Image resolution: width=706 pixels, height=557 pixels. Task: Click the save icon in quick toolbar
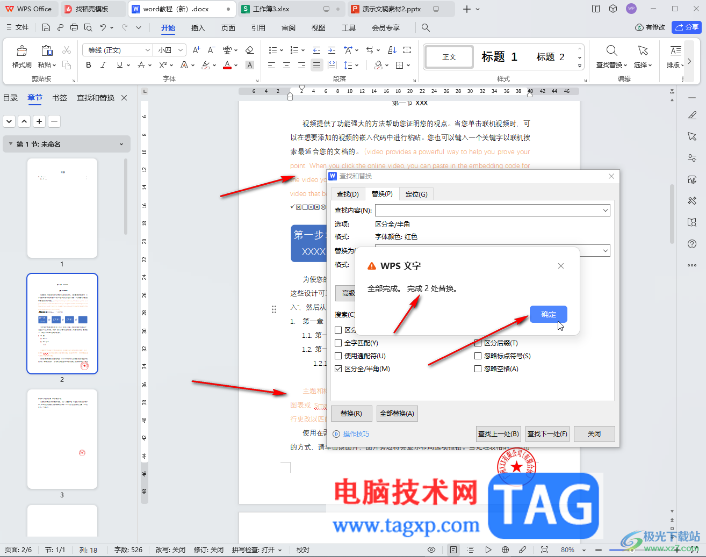[46, 27]
